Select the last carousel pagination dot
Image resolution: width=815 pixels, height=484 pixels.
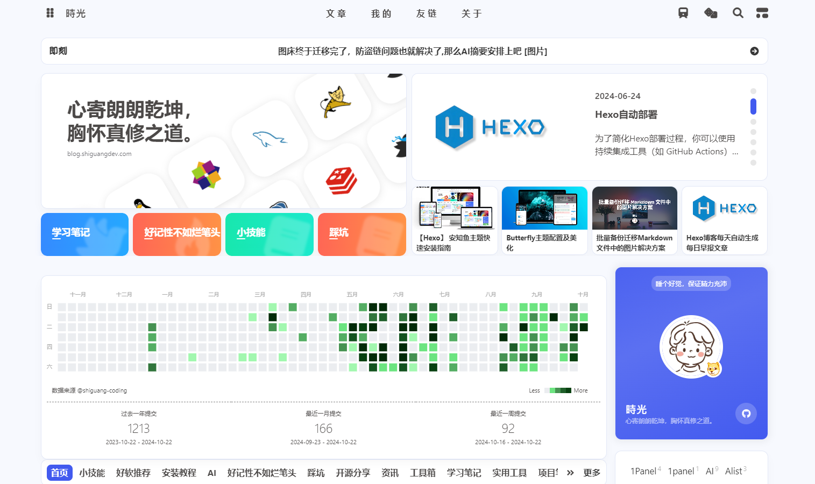753,162
